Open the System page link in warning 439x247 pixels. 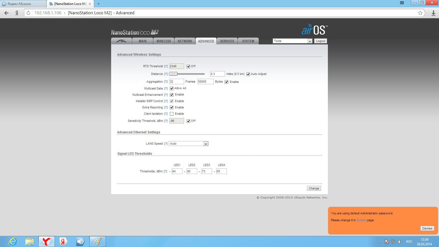361,220
